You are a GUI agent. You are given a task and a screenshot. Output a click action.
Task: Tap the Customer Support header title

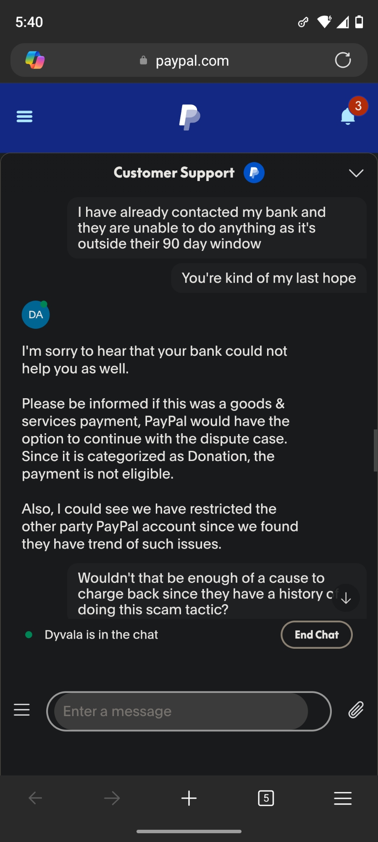(174, 173)
